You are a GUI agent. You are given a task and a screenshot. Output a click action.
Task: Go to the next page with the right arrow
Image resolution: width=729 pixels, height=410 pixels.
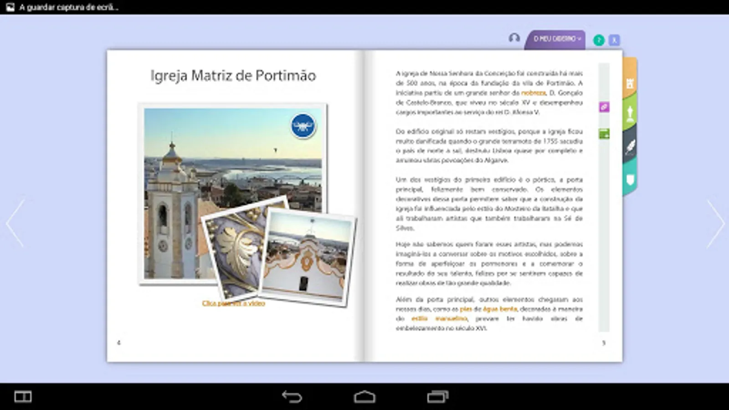click(x=715, y=223)
